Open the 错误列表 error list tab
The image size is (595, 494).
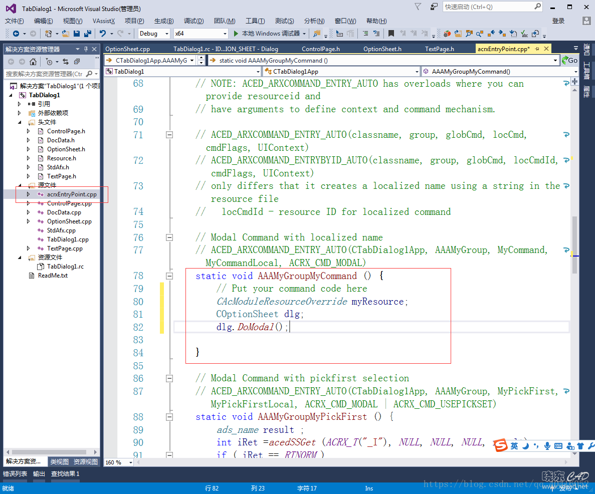tap(15, 474)
